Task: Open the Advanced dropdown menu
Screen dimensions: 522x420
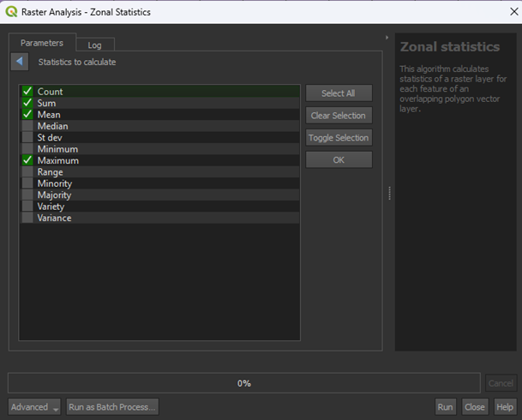Action: point(34,407)
